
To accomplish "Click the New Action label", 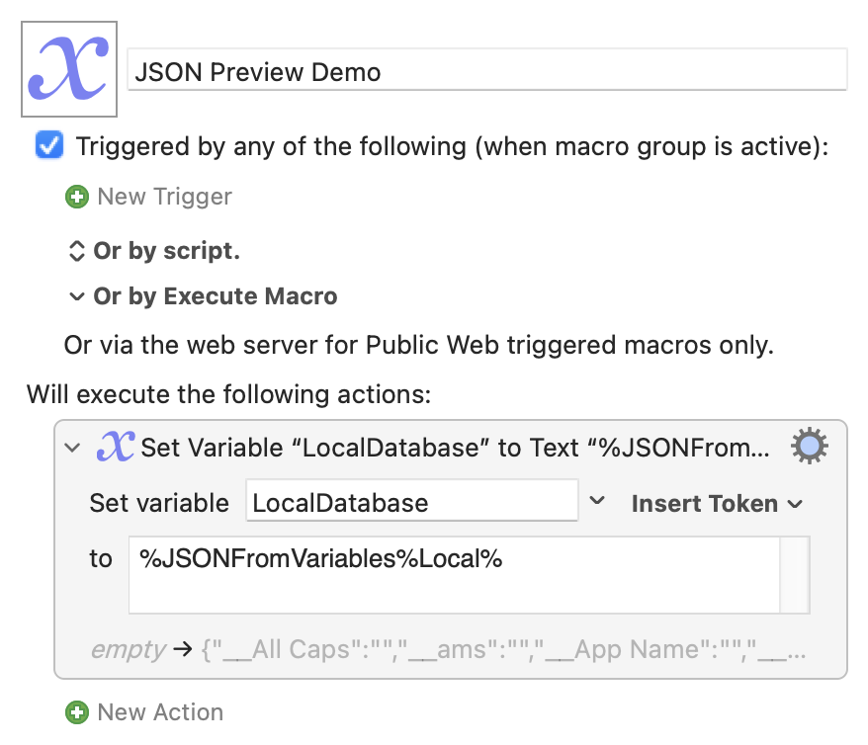I will [x=160, y=712].
